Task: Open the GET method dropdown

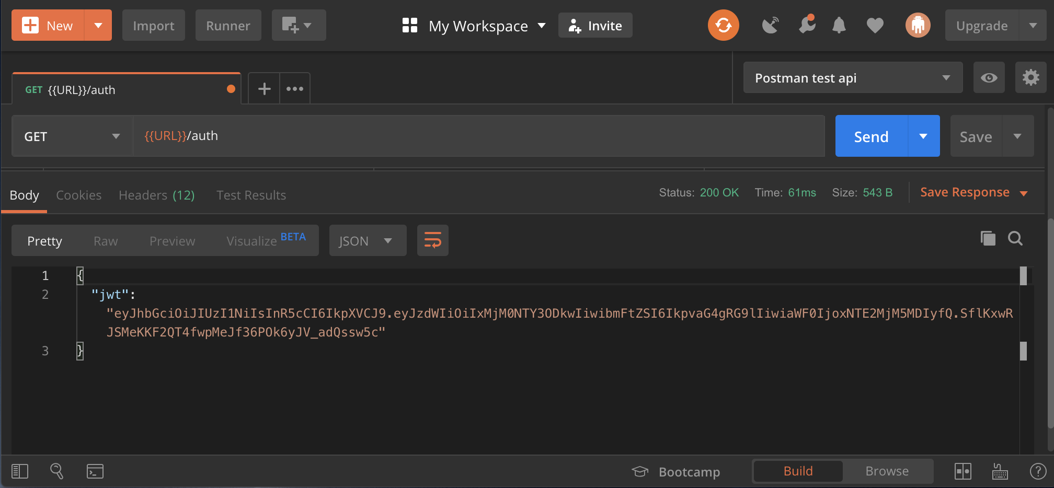Action: click(72, 136)
